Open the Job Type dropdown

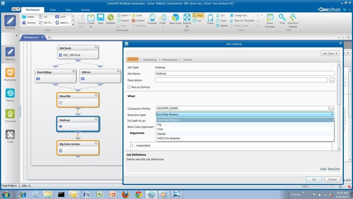pyautogui.click(x=329, y=53)
